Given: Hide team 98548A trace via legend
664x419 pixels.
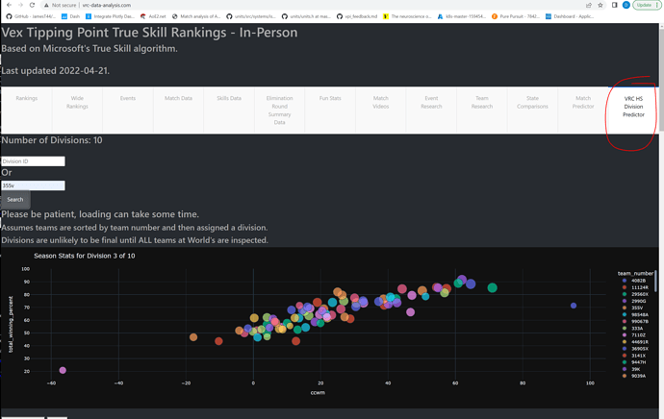Looking at the screenshot, I should point(635,314).
